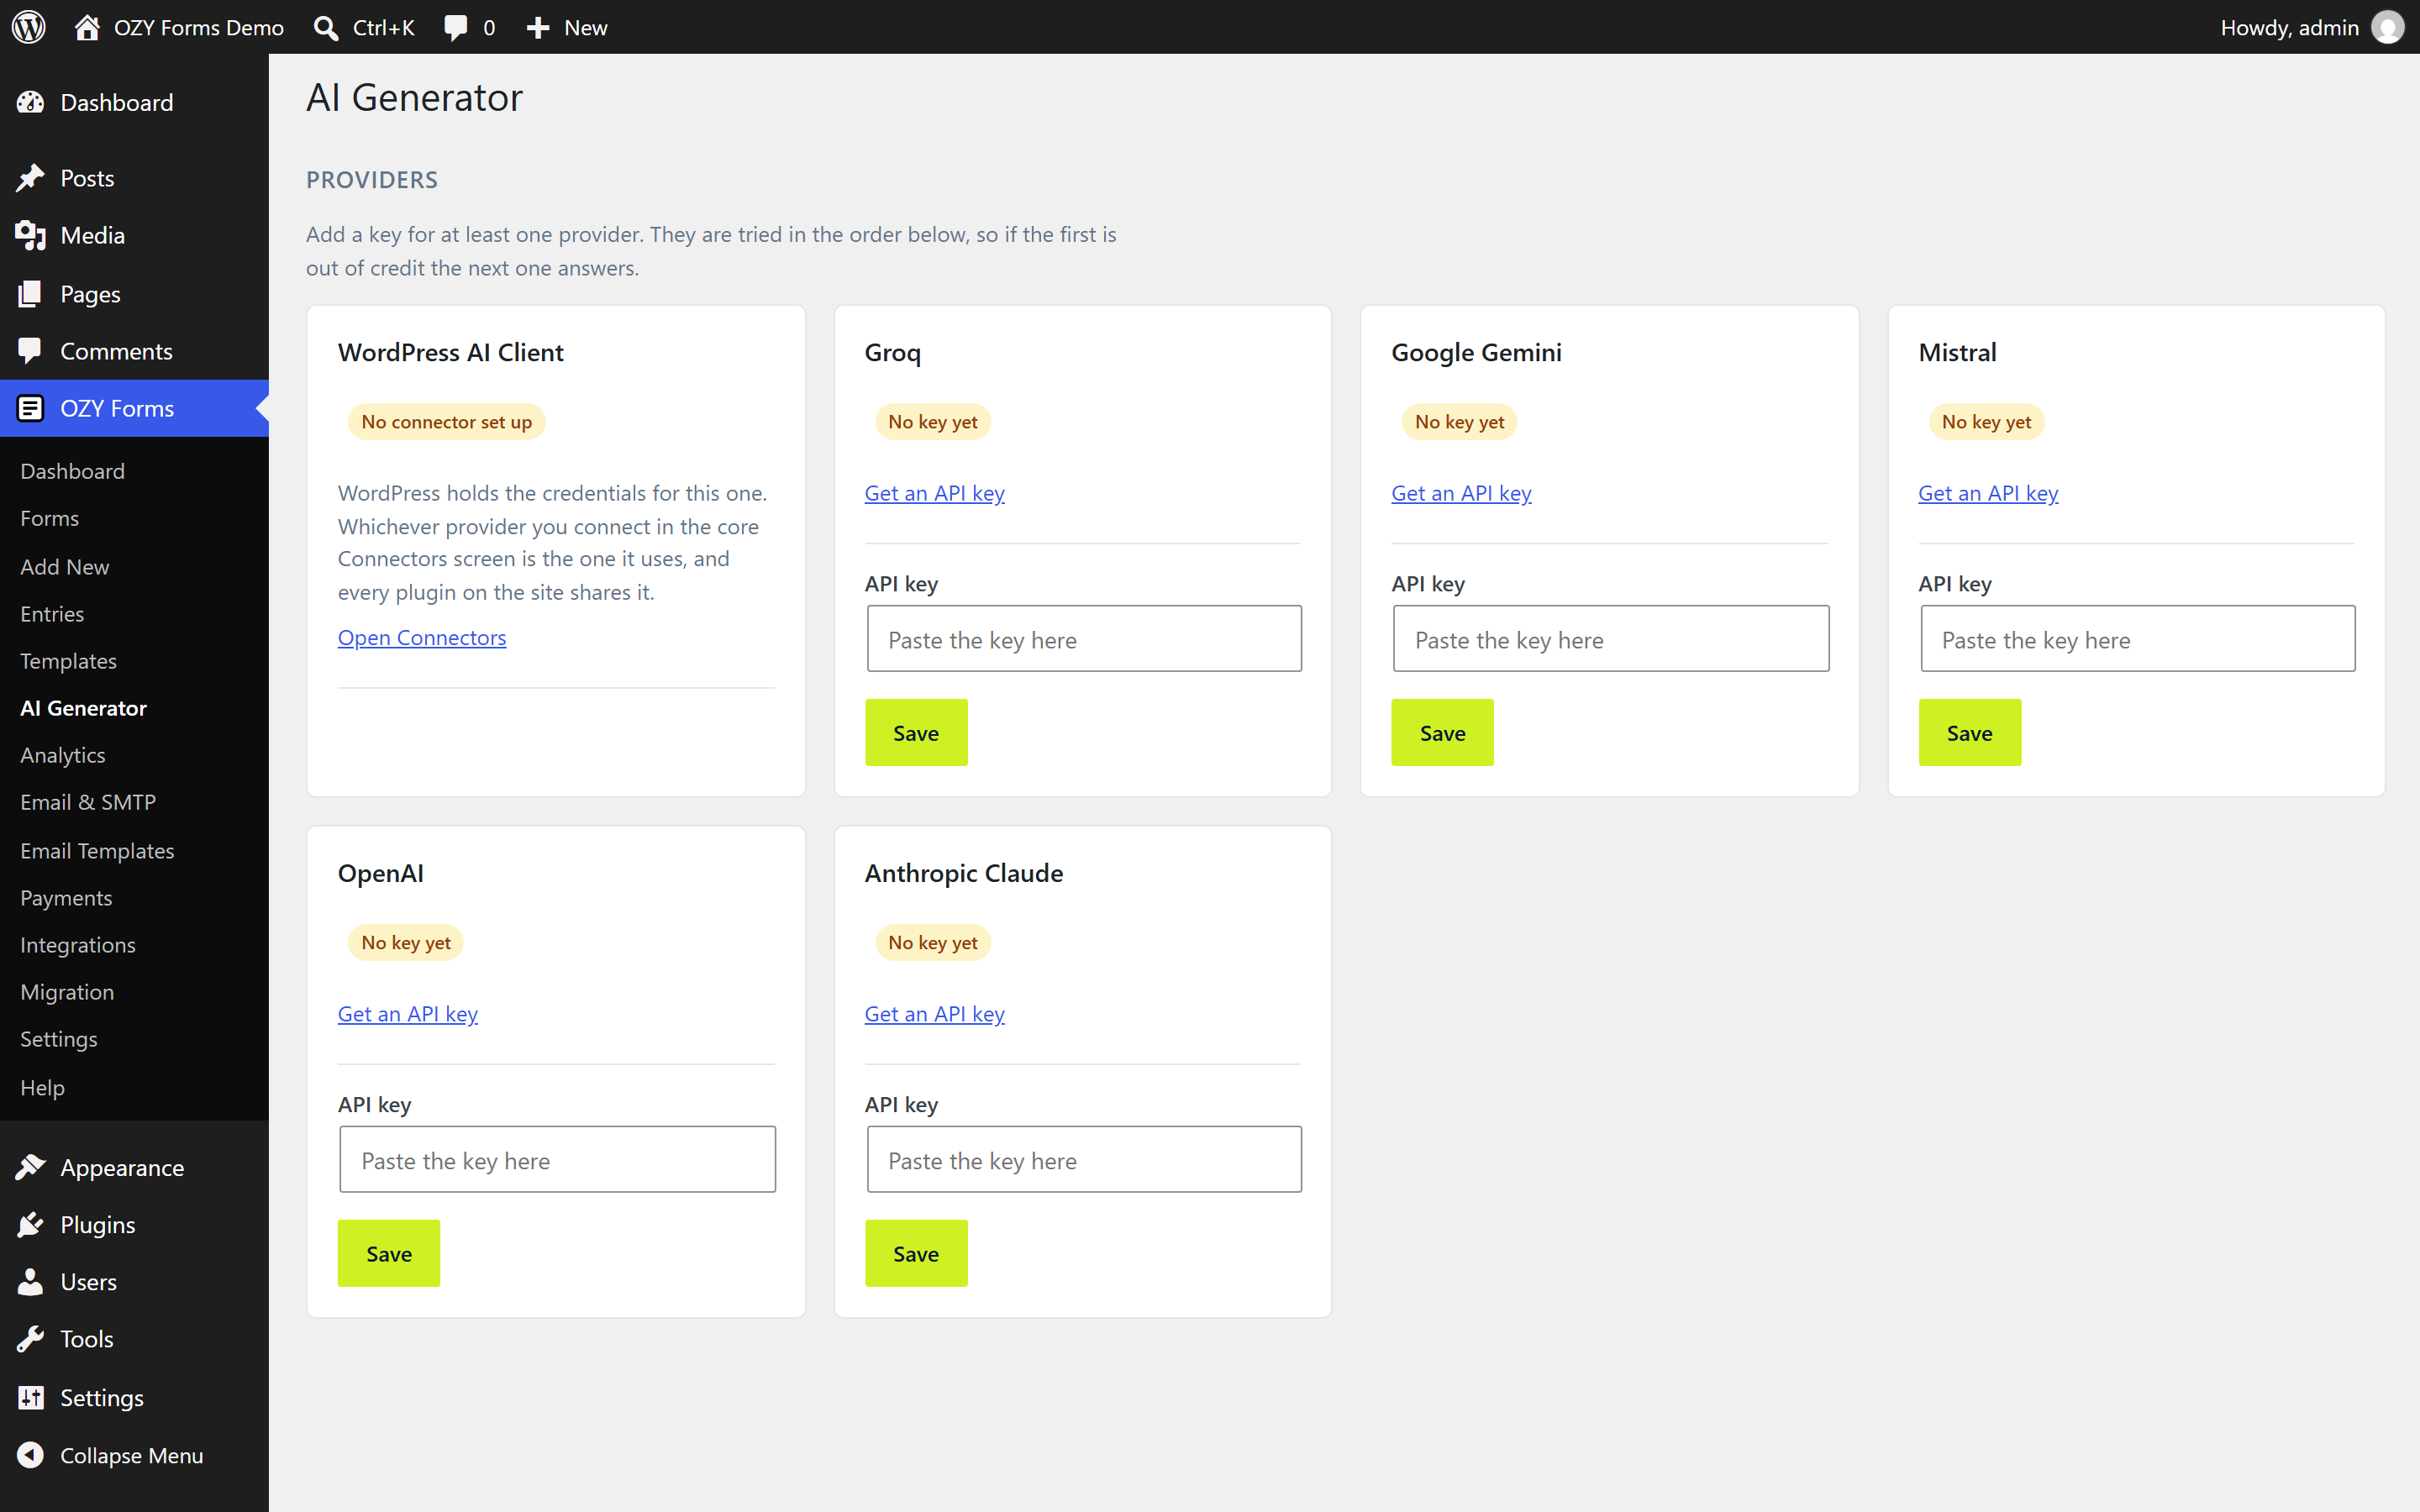
Task: Click the Dashboard gauge icon
Action: coord(30,102)
